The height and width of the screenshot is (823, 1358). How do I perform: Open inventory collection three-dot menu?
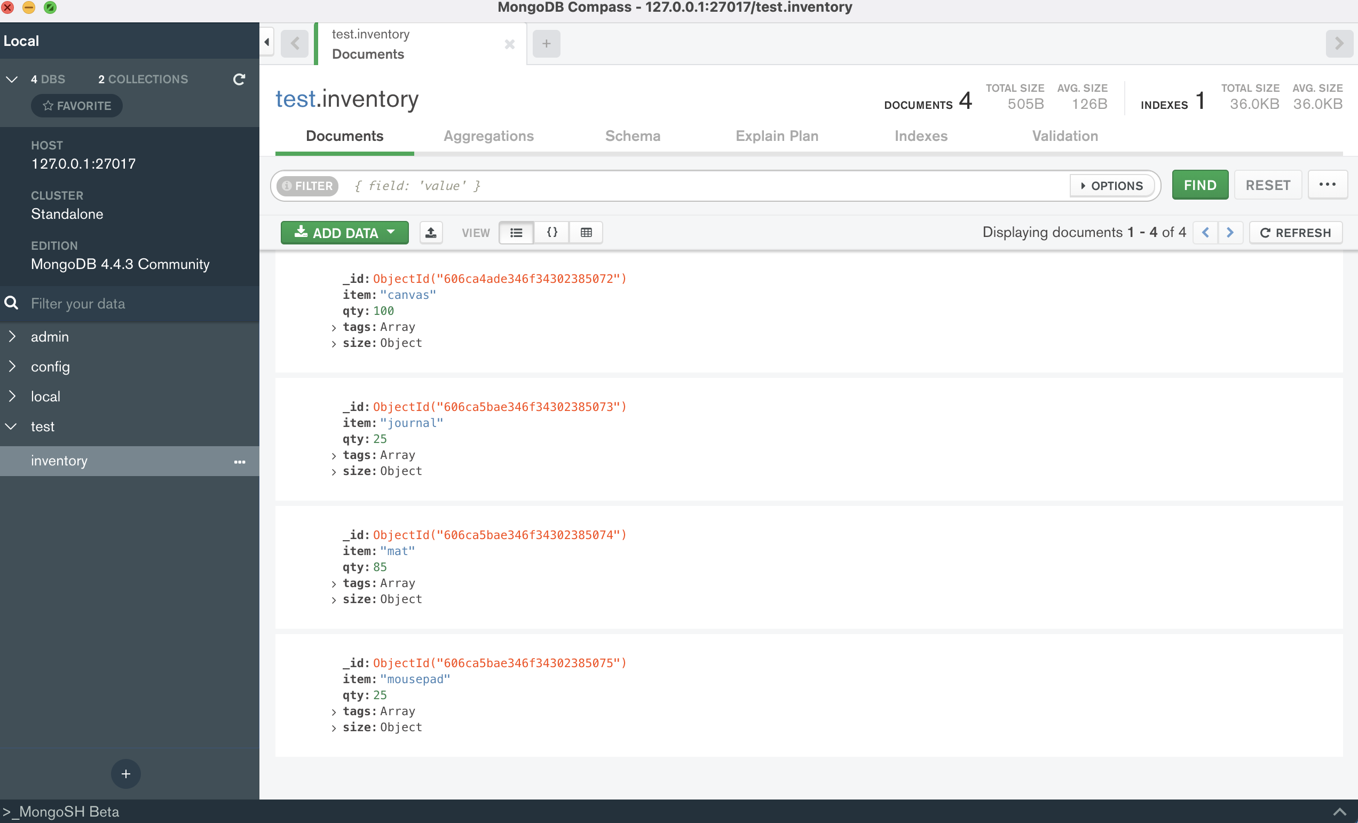240,462
